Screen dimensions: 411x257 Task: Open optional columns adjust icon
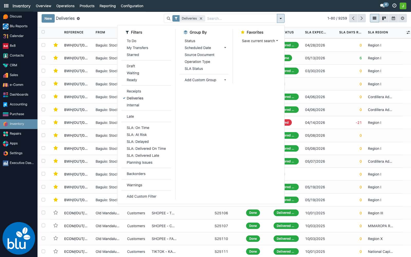[x=408, y=32]
